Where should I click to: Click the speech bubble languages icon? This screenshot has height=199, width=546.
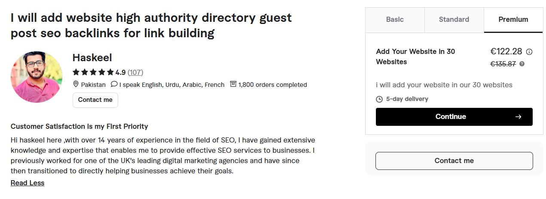pos(114,84)
